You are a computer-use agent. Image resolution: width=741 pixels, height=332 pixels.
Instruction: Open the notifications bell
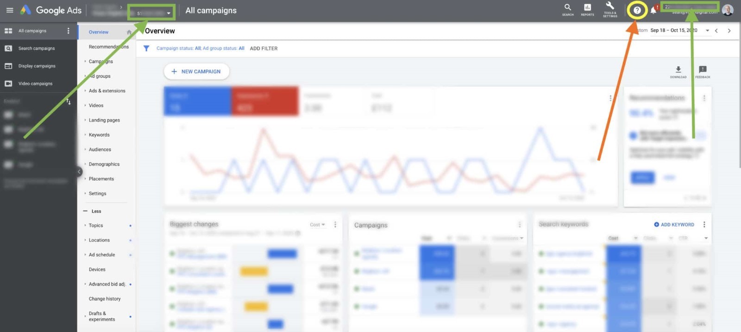point(653,10)
